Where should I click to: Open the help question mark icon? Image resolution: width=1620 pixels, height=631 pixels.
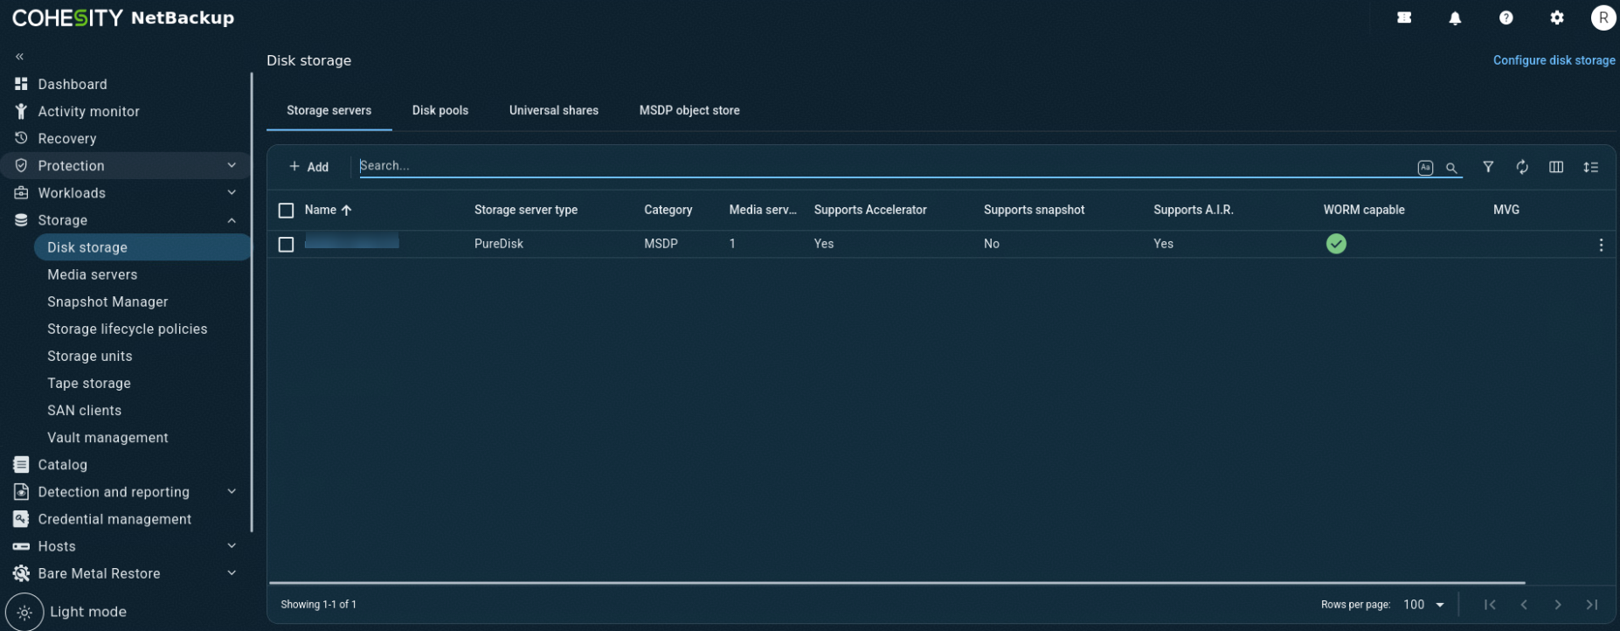coord(1506,17)
